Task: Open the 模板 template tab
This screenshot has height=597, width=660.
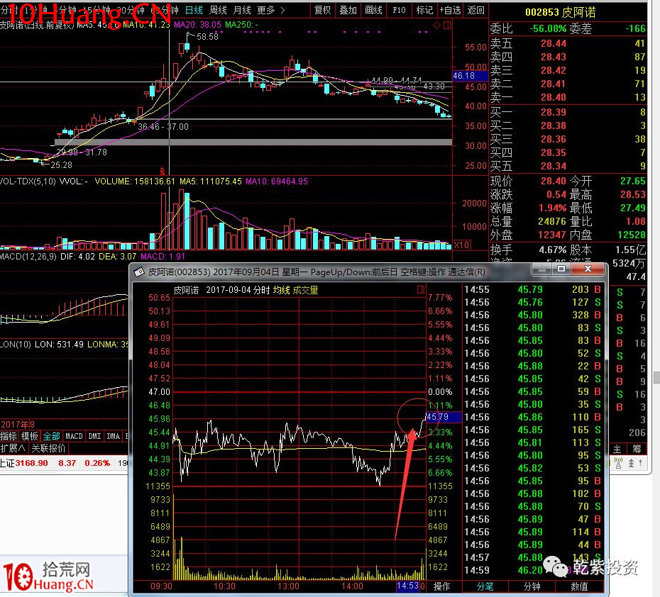Action: click(30, 436)
